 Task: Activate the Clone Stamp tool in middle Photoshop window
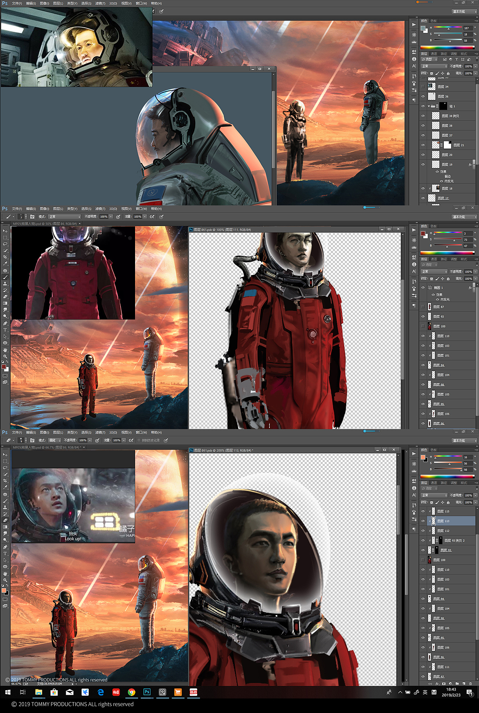(x=5, y=284)
